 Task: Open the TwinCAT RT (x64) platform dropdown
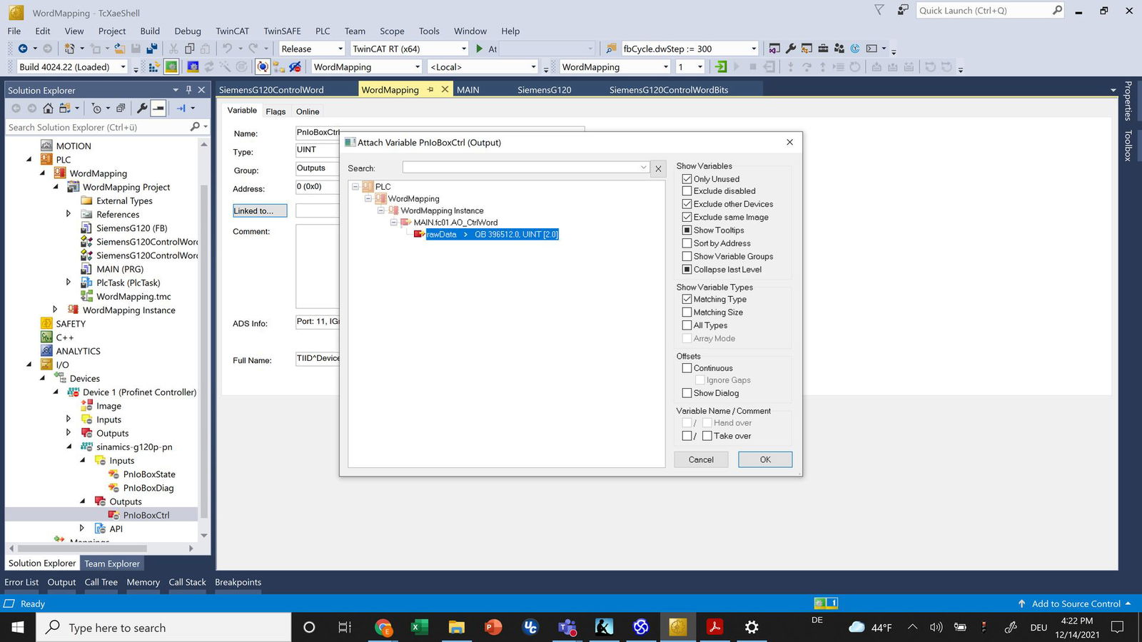click(463, 49)
